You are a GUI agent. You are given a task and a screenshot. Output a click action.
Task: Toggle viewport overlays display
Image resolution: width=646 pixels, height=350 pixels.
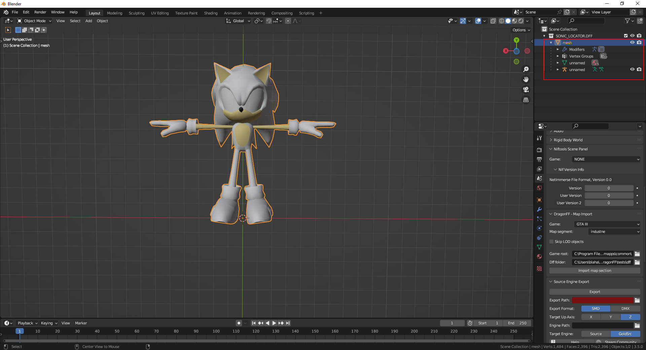coord(478,21)
